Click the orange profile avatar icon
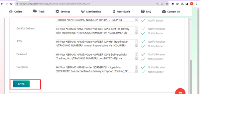 pos(192,4)
